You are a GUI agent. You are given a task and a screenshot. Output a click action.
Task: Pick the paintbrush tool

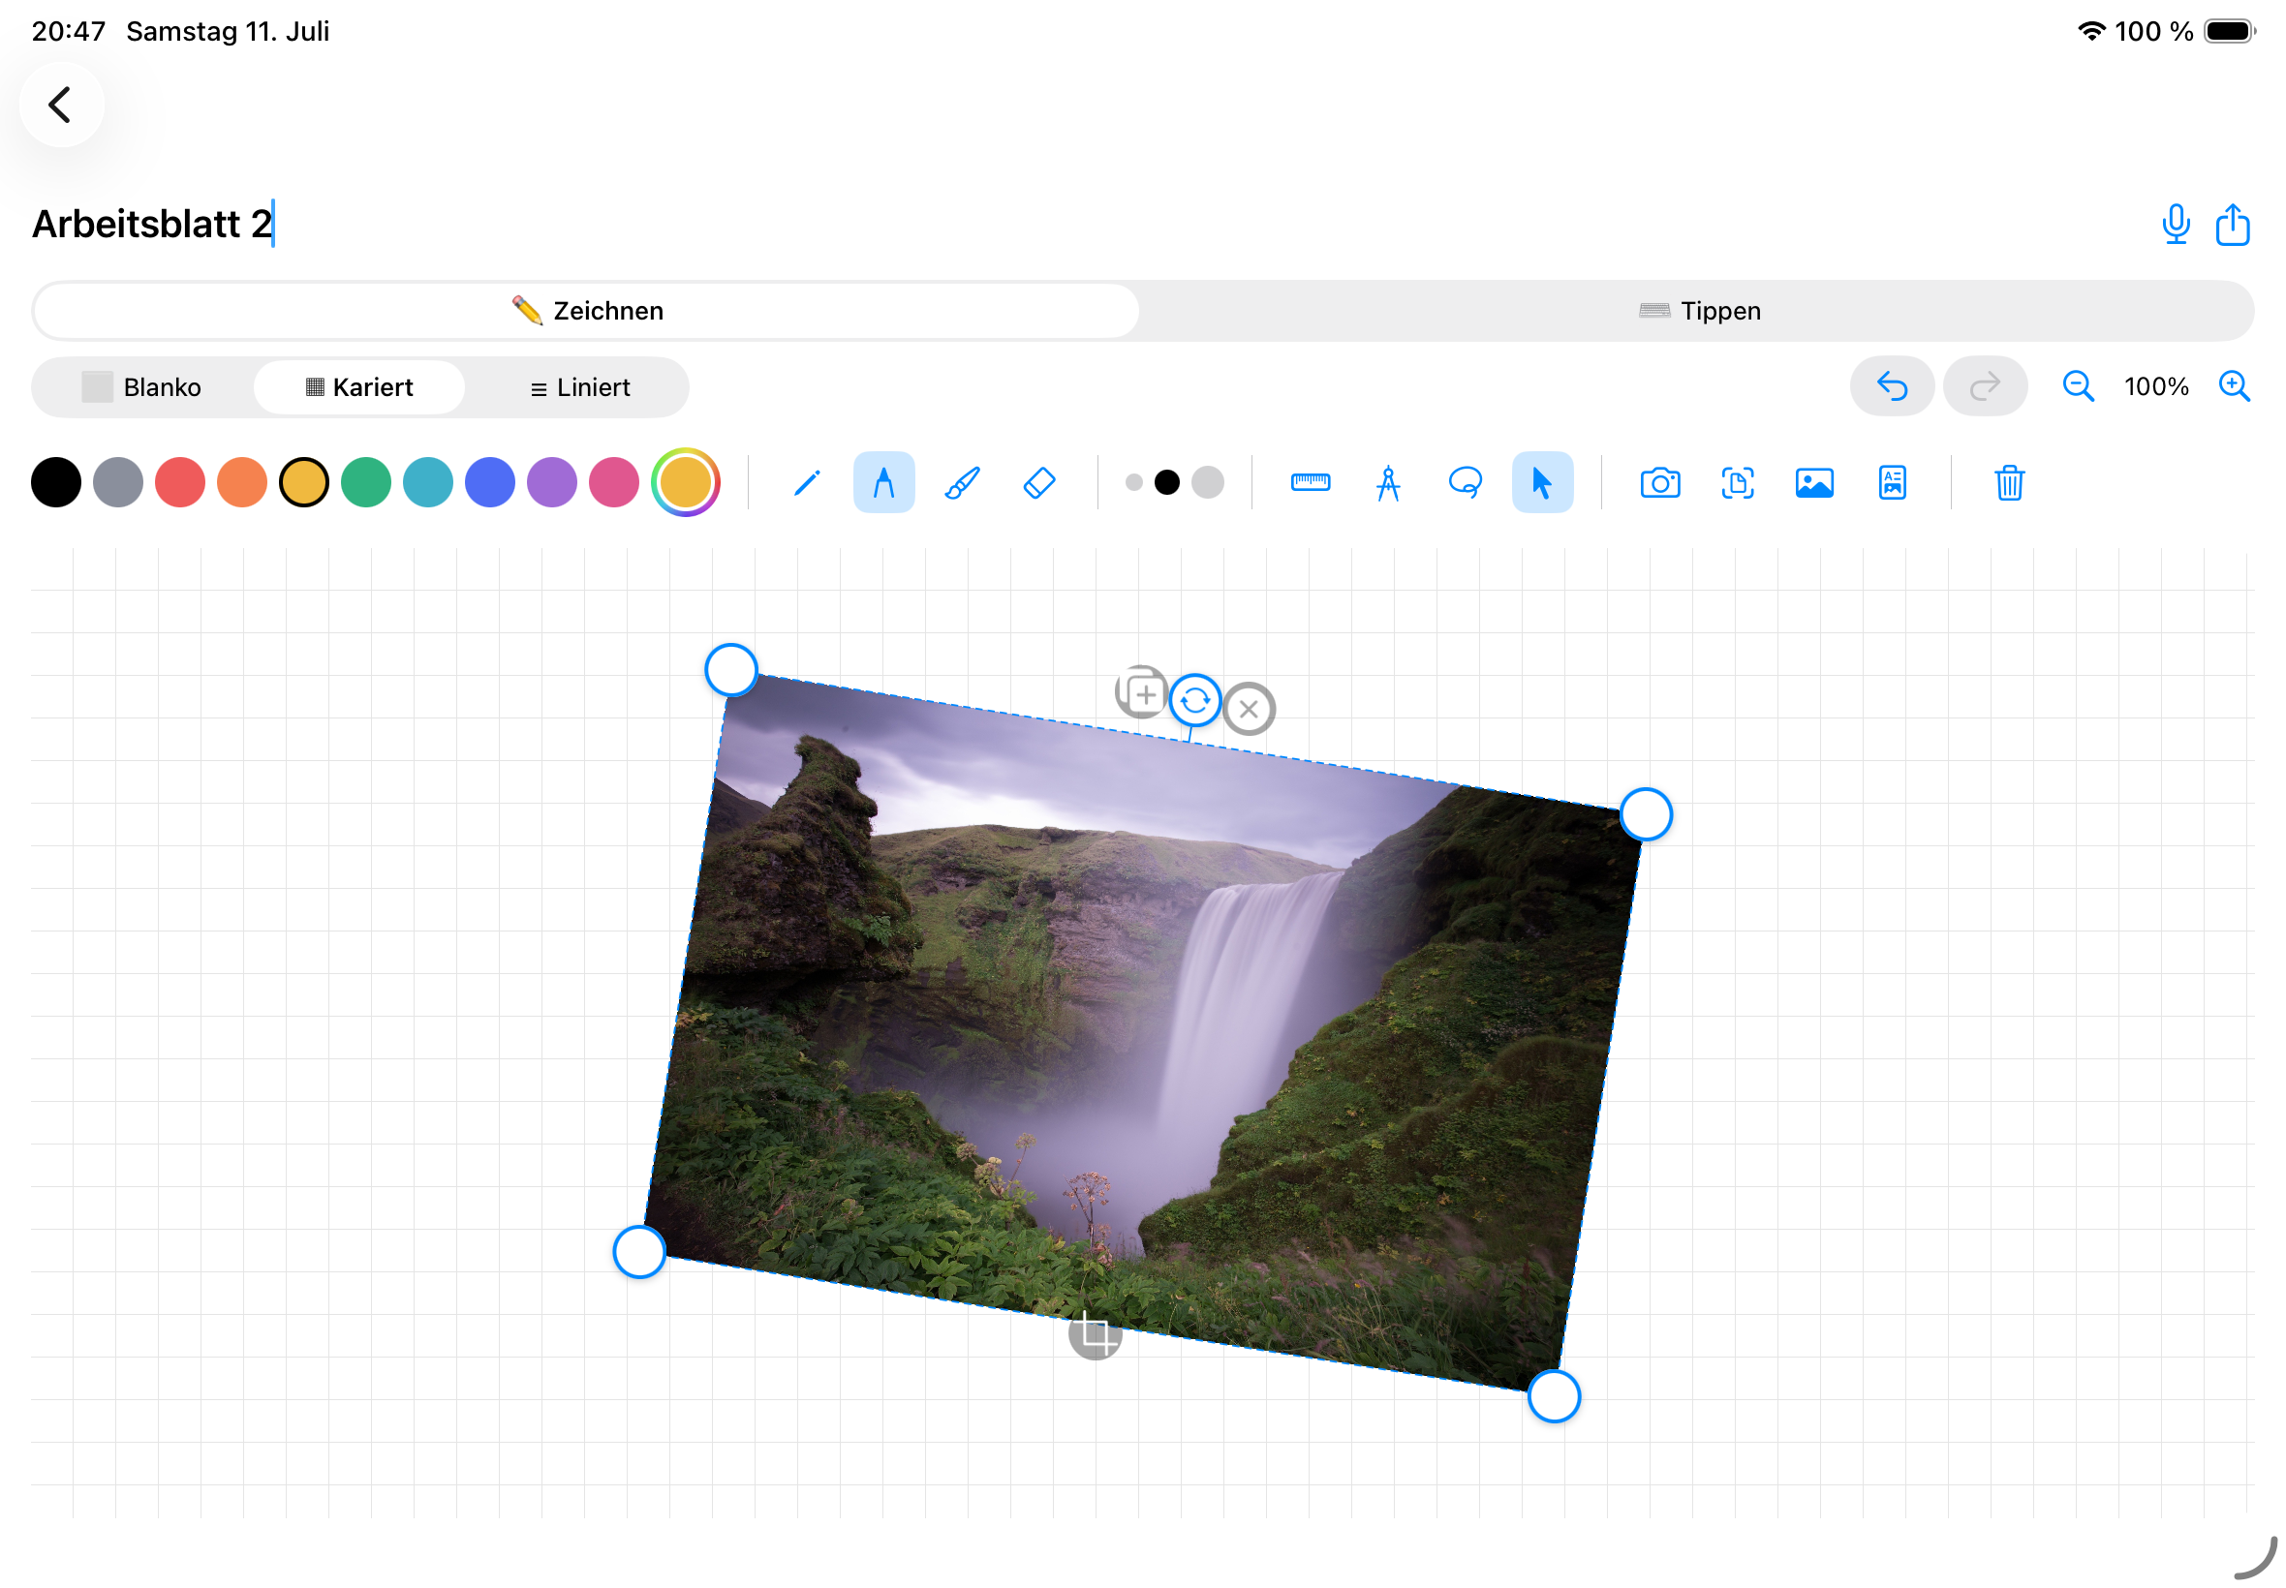coord(961,482)
